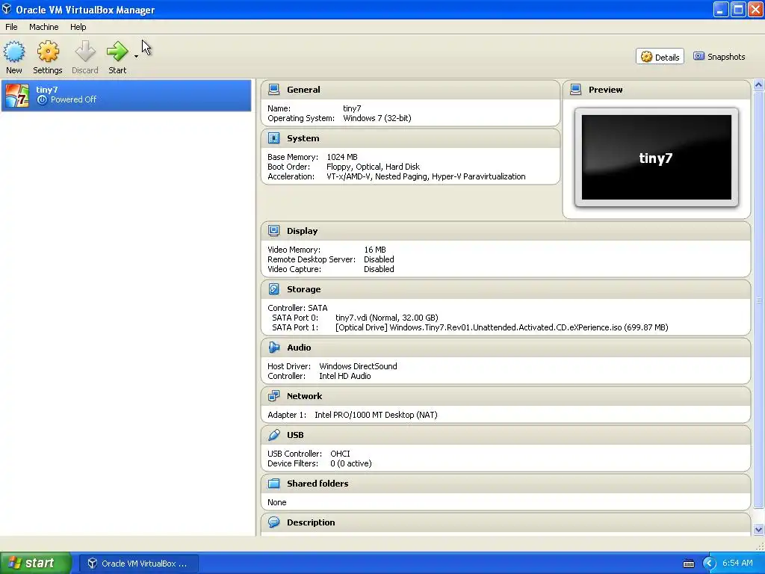Click the New virtual machine icon
Screen dimensions: 765x574
pos(13,52)
